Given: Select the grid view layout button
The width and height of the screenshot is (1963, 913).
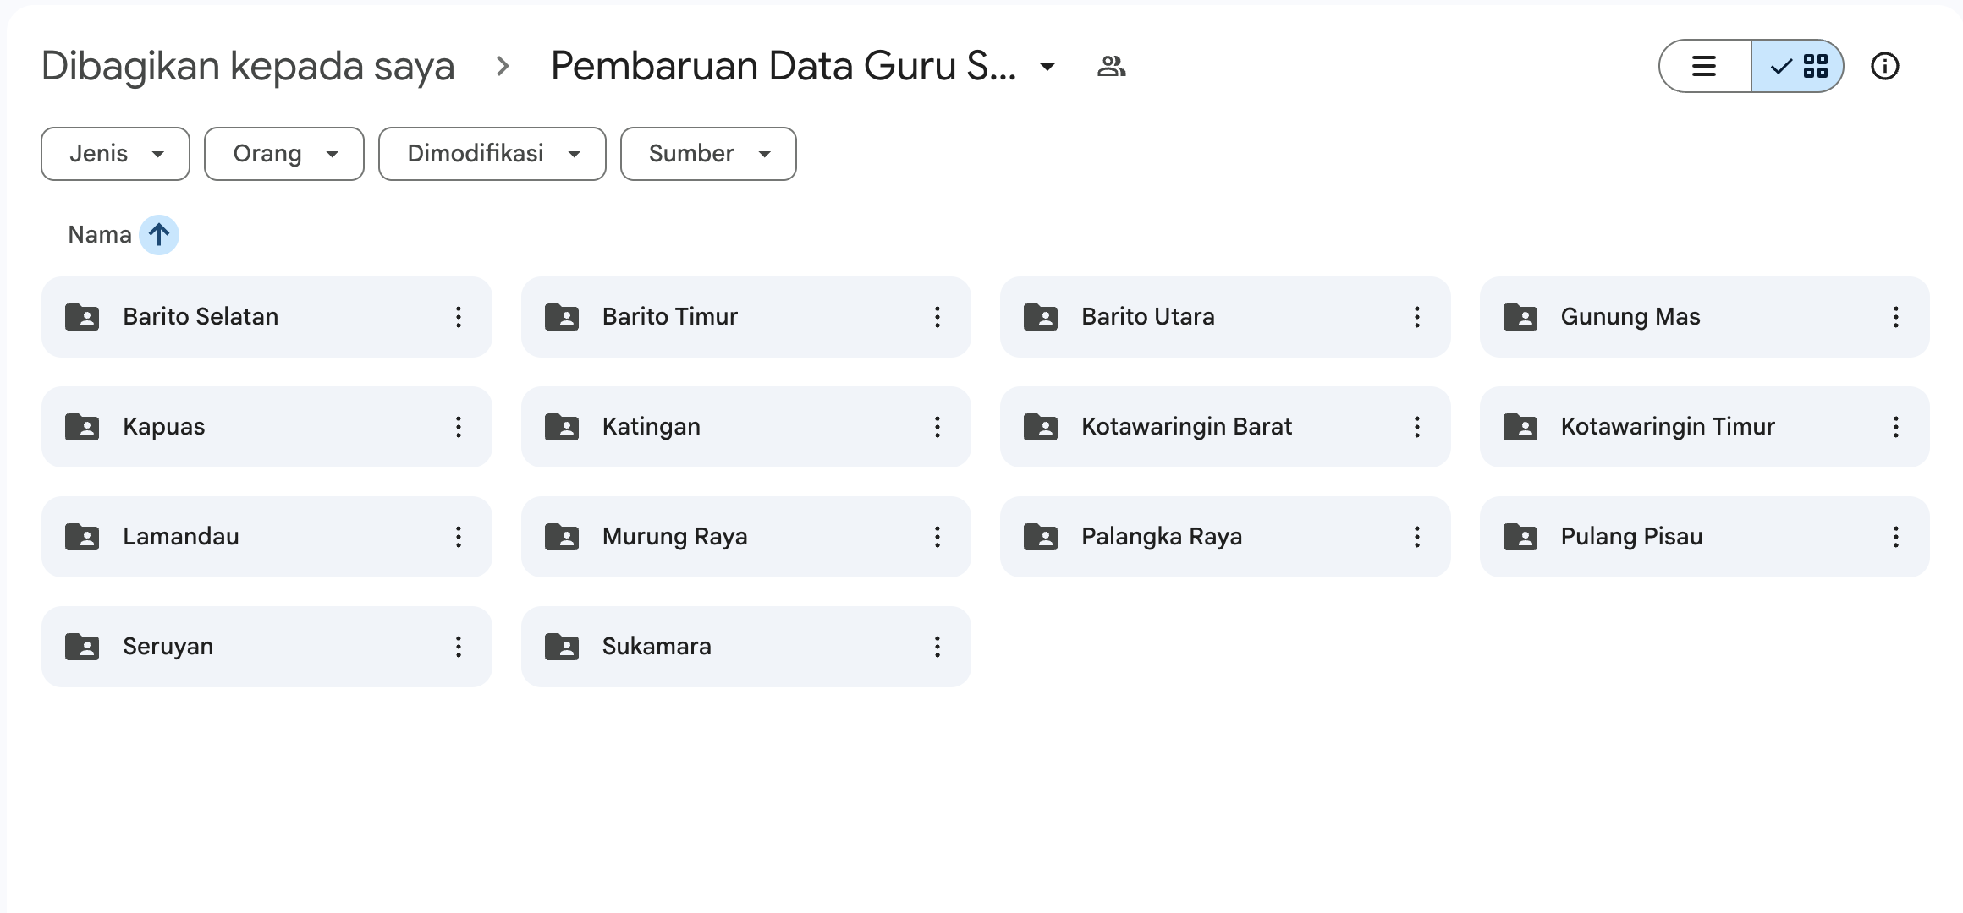Looking at the screenshot, I should click(1799, 66).
